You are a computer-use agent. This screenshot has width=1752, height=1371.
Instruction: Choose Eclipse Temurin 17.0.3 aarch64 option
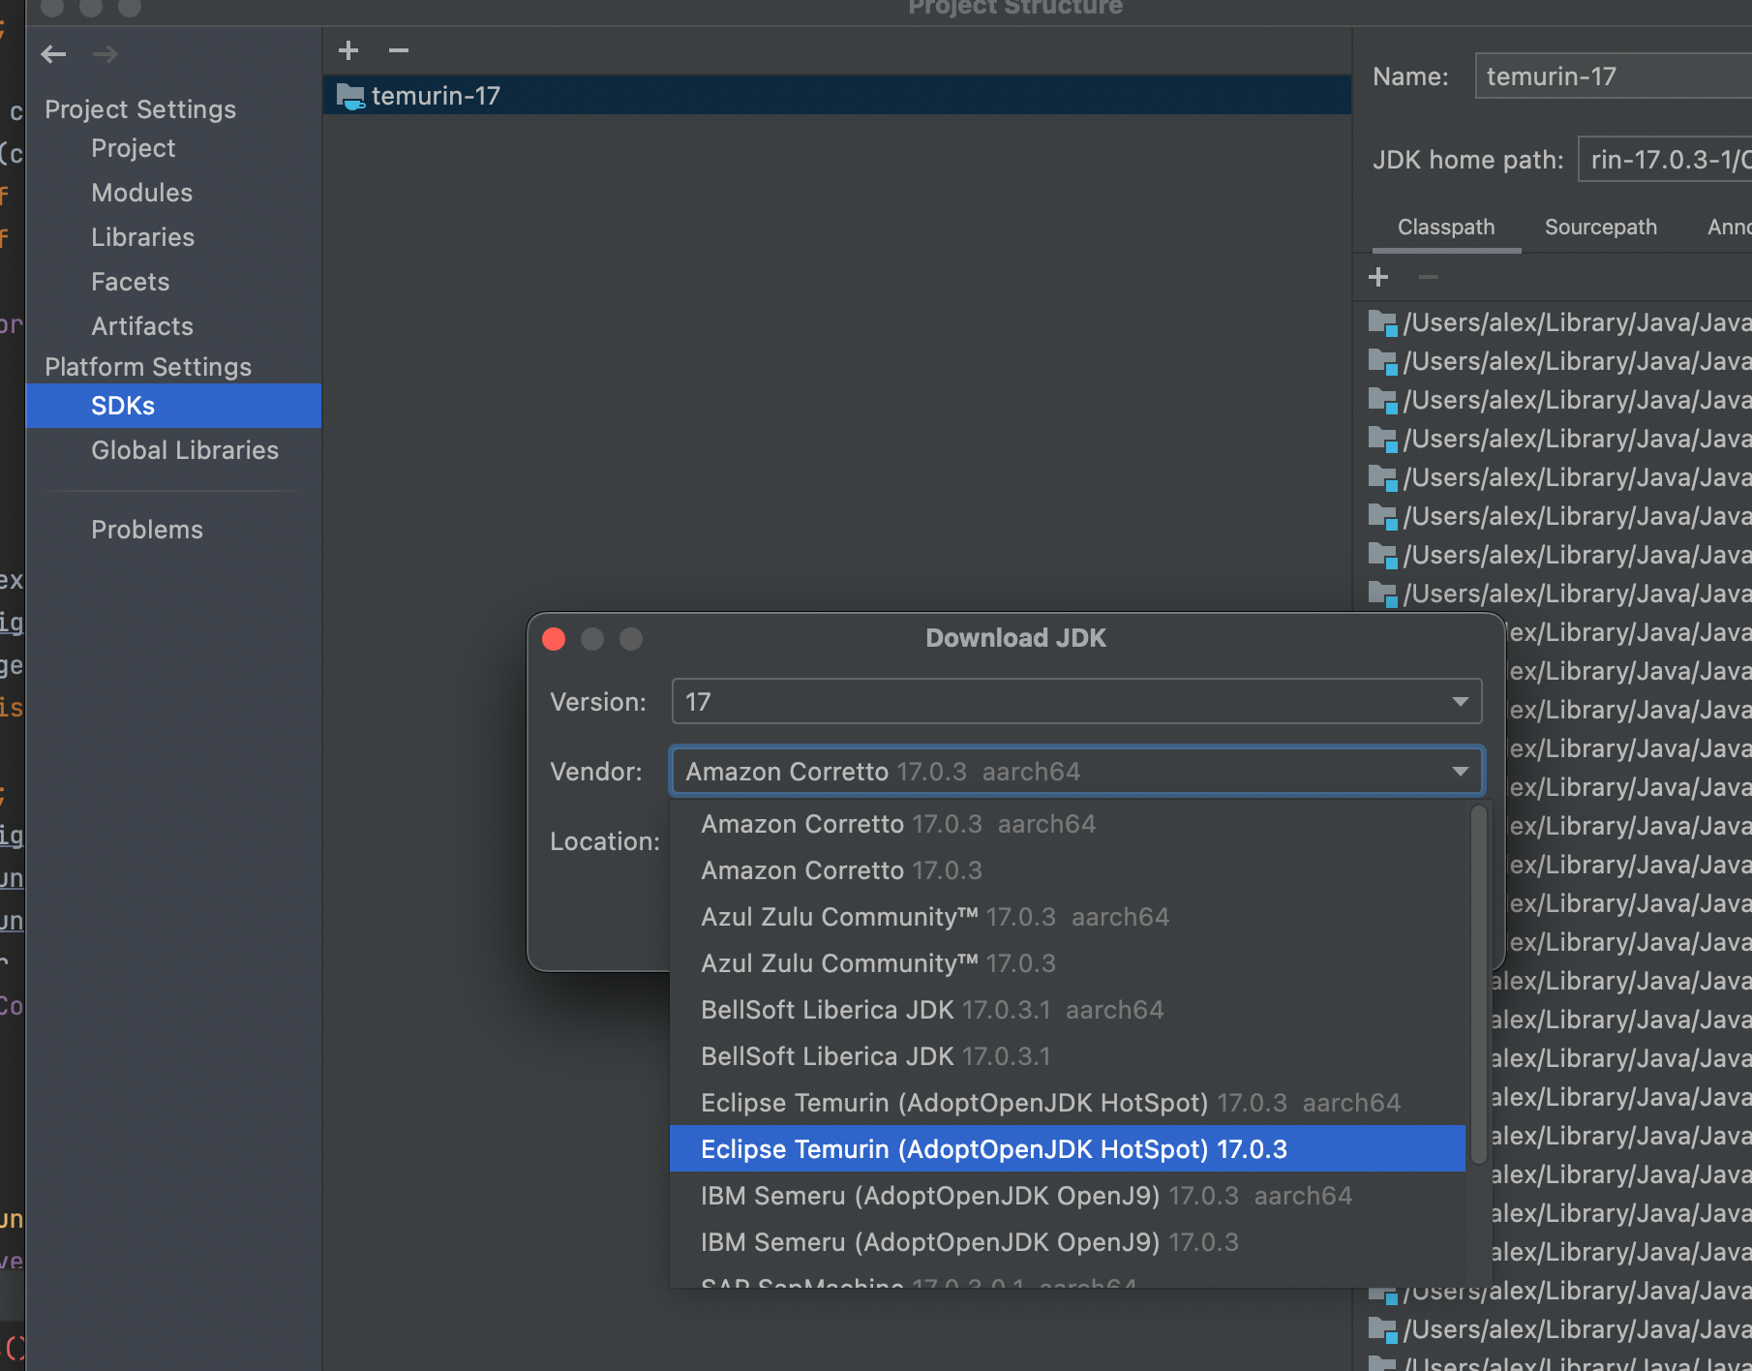(x=1068, y=1103)
